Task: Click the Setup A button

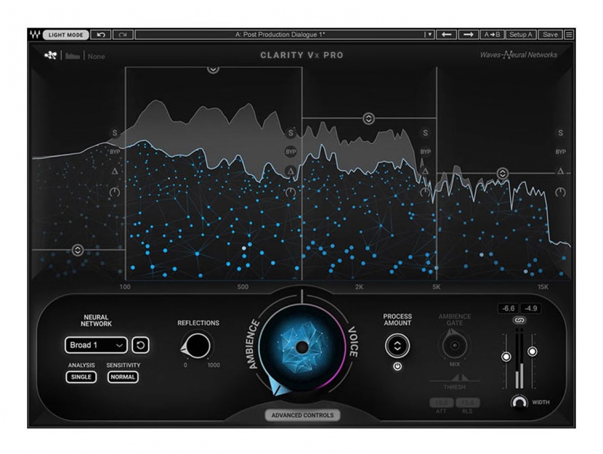Action: point(521,35)
